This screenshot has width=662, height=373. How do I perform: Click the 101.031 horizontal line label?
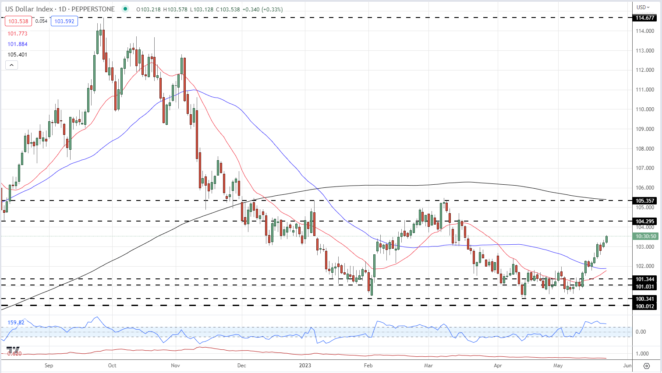tap(645, 287)
